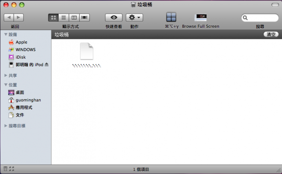Viewport: 282px width, 174px height.
Task: Click the applications A icon
Action: coord(11,107)
